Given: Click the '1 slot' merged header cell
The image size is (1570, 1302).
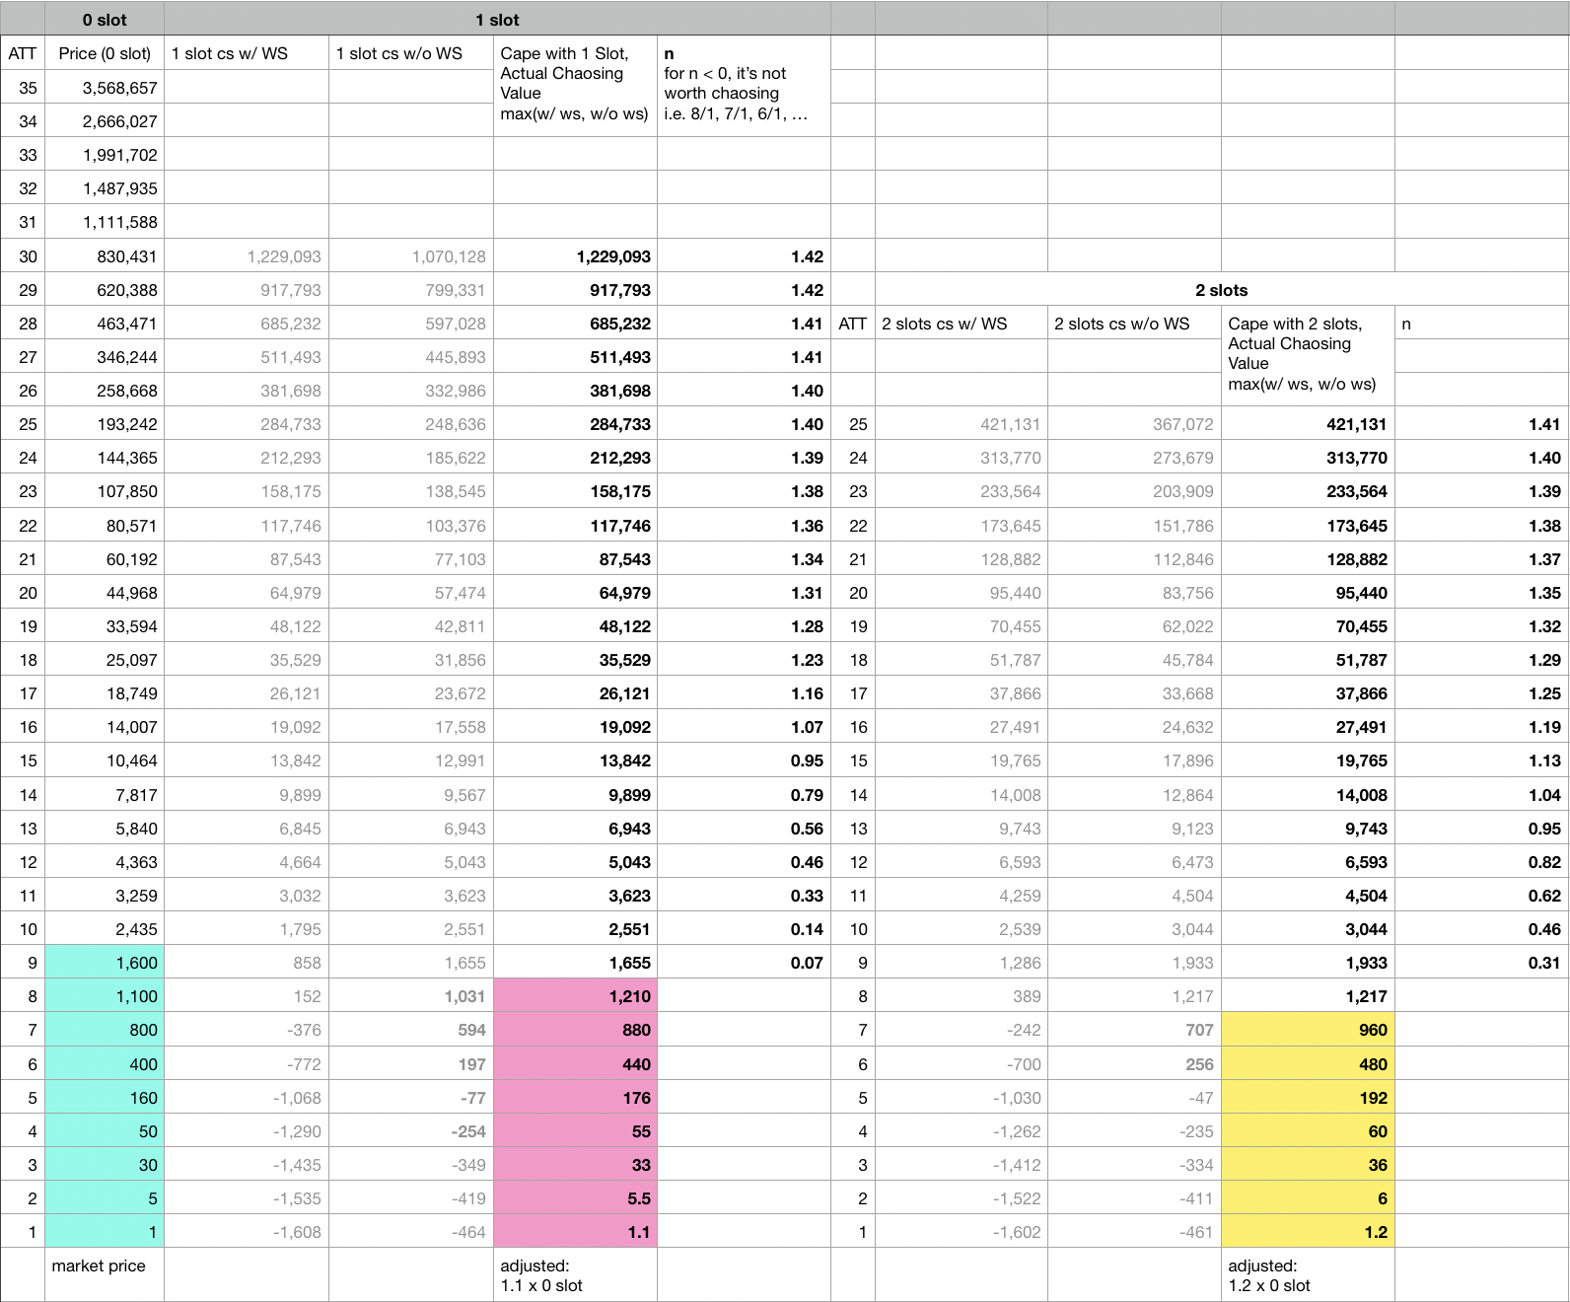Looking at the screenshot, I should [497, 20].
